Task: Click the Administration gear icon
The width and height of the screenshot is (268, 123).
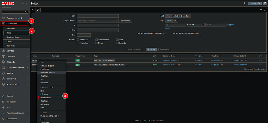Action: point(3,84)
